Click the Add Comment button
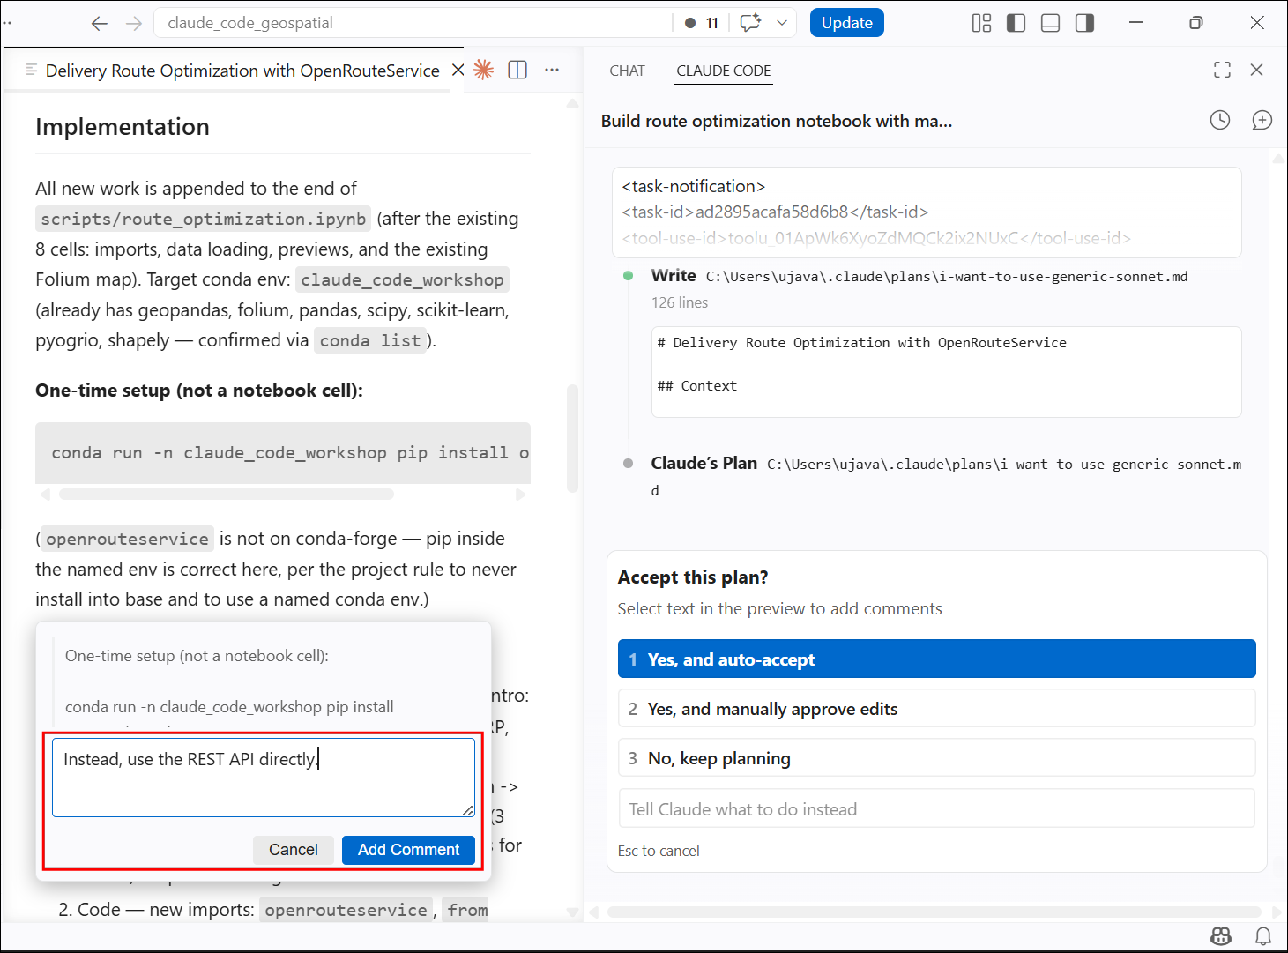The width and height of the screenshot is (1288, 953). click(408, 850)
